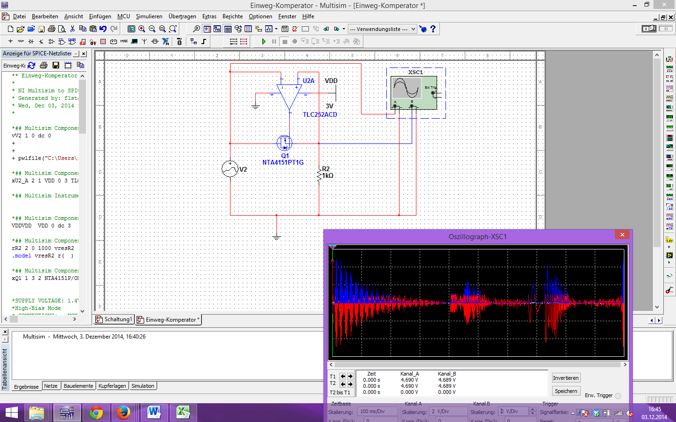Viewport: 676px width, 422px height.
Task: Pause the simulation
Action: pyautogui.click(x=274, y=41)
